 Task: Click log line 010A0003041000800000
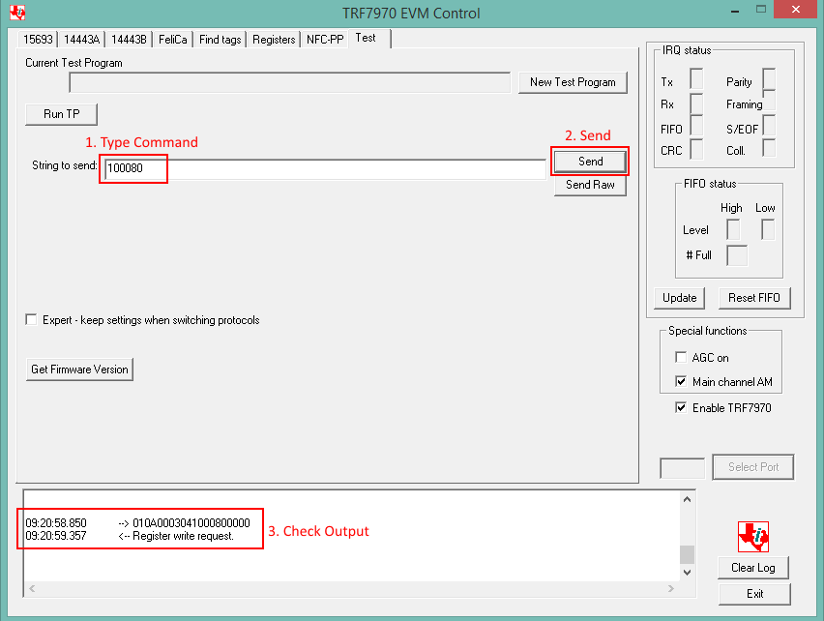[137, 522]
